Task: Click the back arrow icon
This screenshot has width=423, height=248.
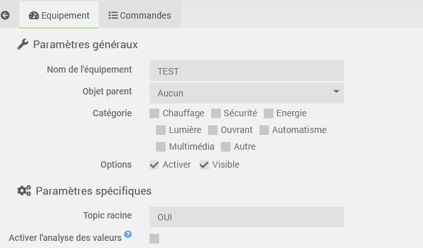Action: click(5, 15)
